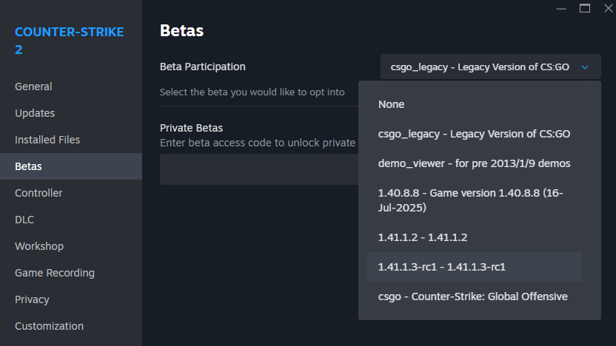Select 1.41.1.2 beta version
The image size is (616, 346).
tap(423, 237)
